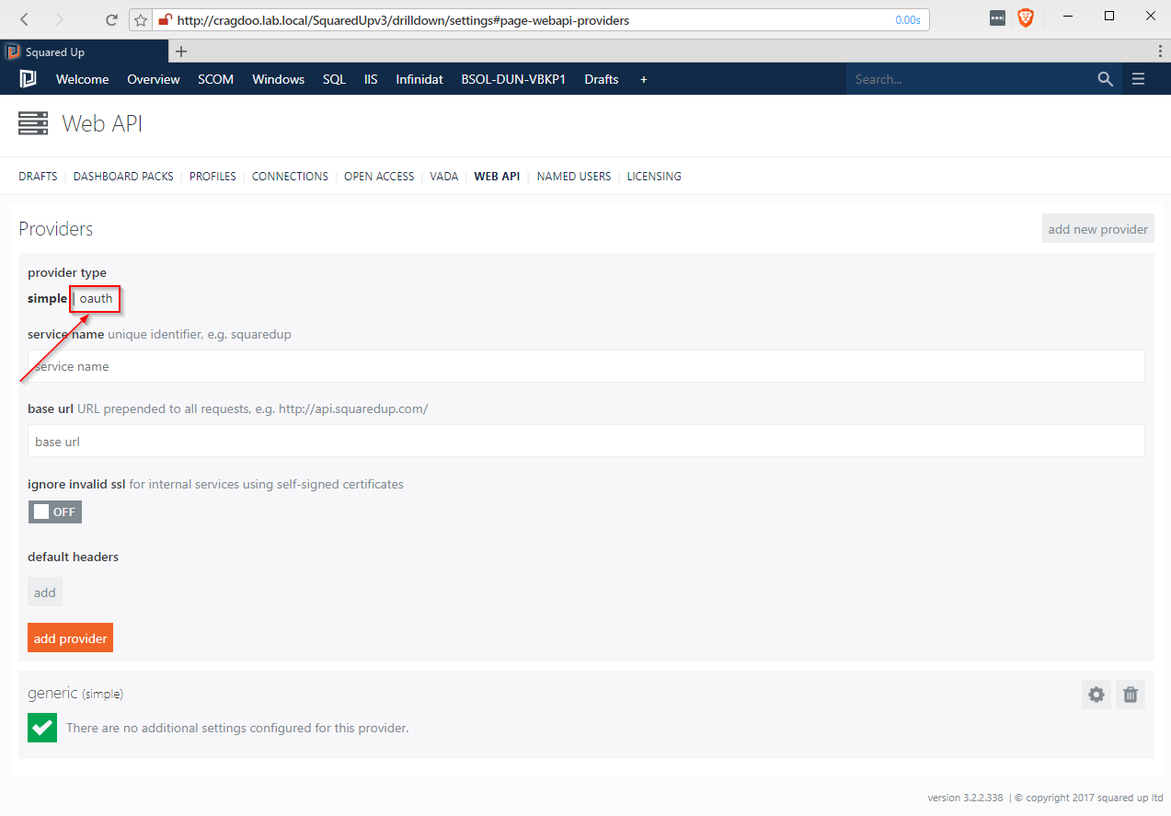Switch to the CONNECTIONS tab
The width and height of the screenshot is (1171, 816).
[290, 176]
